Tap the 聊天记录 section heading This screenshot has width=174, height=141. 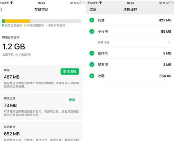point(10,99)
